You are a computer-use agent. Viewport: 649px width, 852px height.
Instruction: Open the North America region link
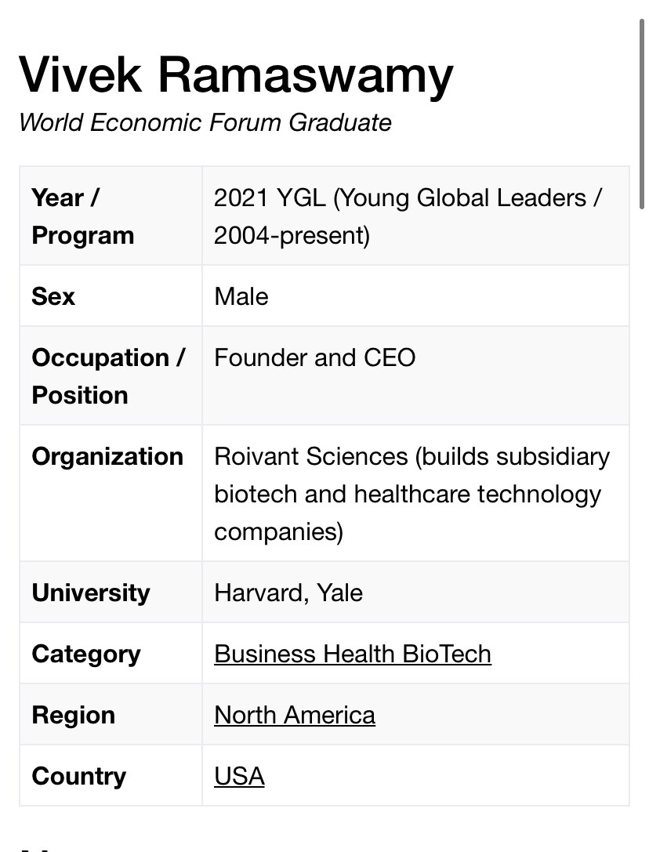pos(295,715)
